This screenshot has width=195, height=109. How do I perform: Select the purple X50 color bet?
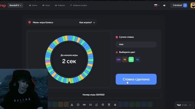click(119, 60)
